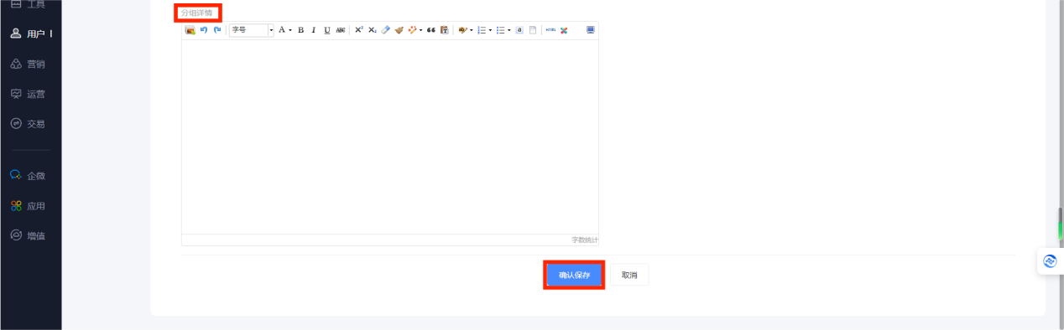Toggle the editor fullscreen icon
1064x330 pixels.
[591, 30]
